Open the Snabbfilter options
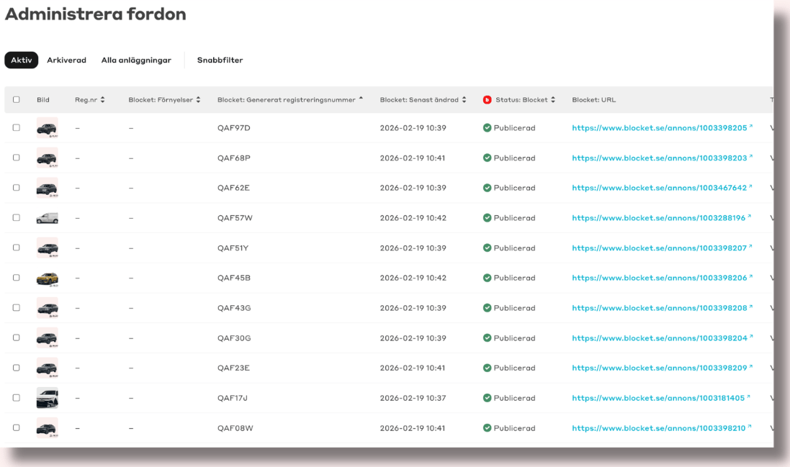 click(220, 60)
